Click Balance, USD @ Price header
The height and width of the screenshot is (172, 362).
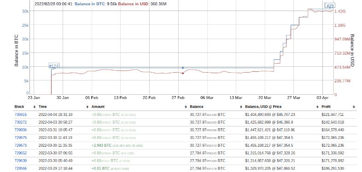[263, 107]
